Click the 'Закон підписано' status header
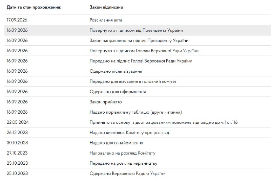271x187 pixels. point(106,7)
